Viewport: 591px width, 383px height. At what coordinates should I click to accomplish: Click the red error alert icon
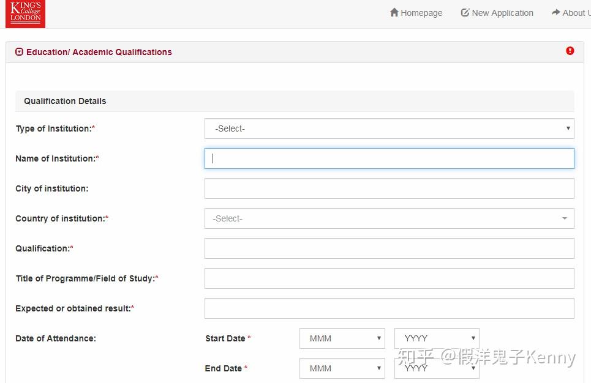(x=570, y=51)
